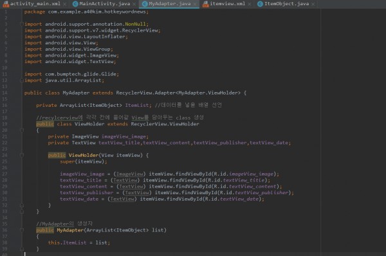Screen dimensions: 386x256
Task: Click R.id.imageView_image on line 27
Action: click(244, 174)
